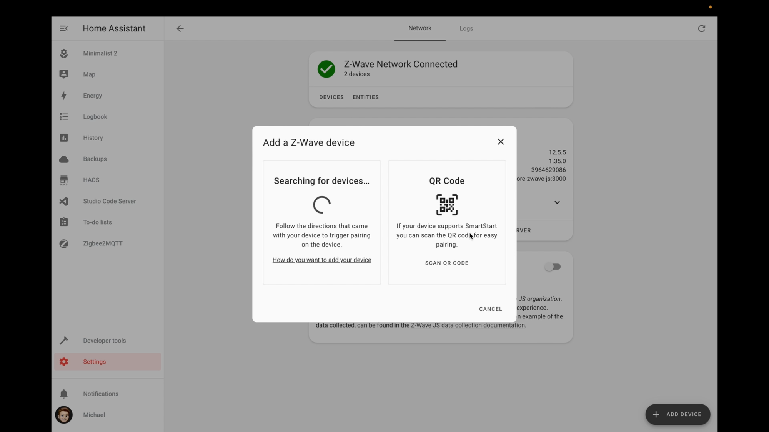The height and width of the screenshot is (432, 769).
Task: Open the Z-Wave JS data collection documentation link
Action: [x=468, y=325]
